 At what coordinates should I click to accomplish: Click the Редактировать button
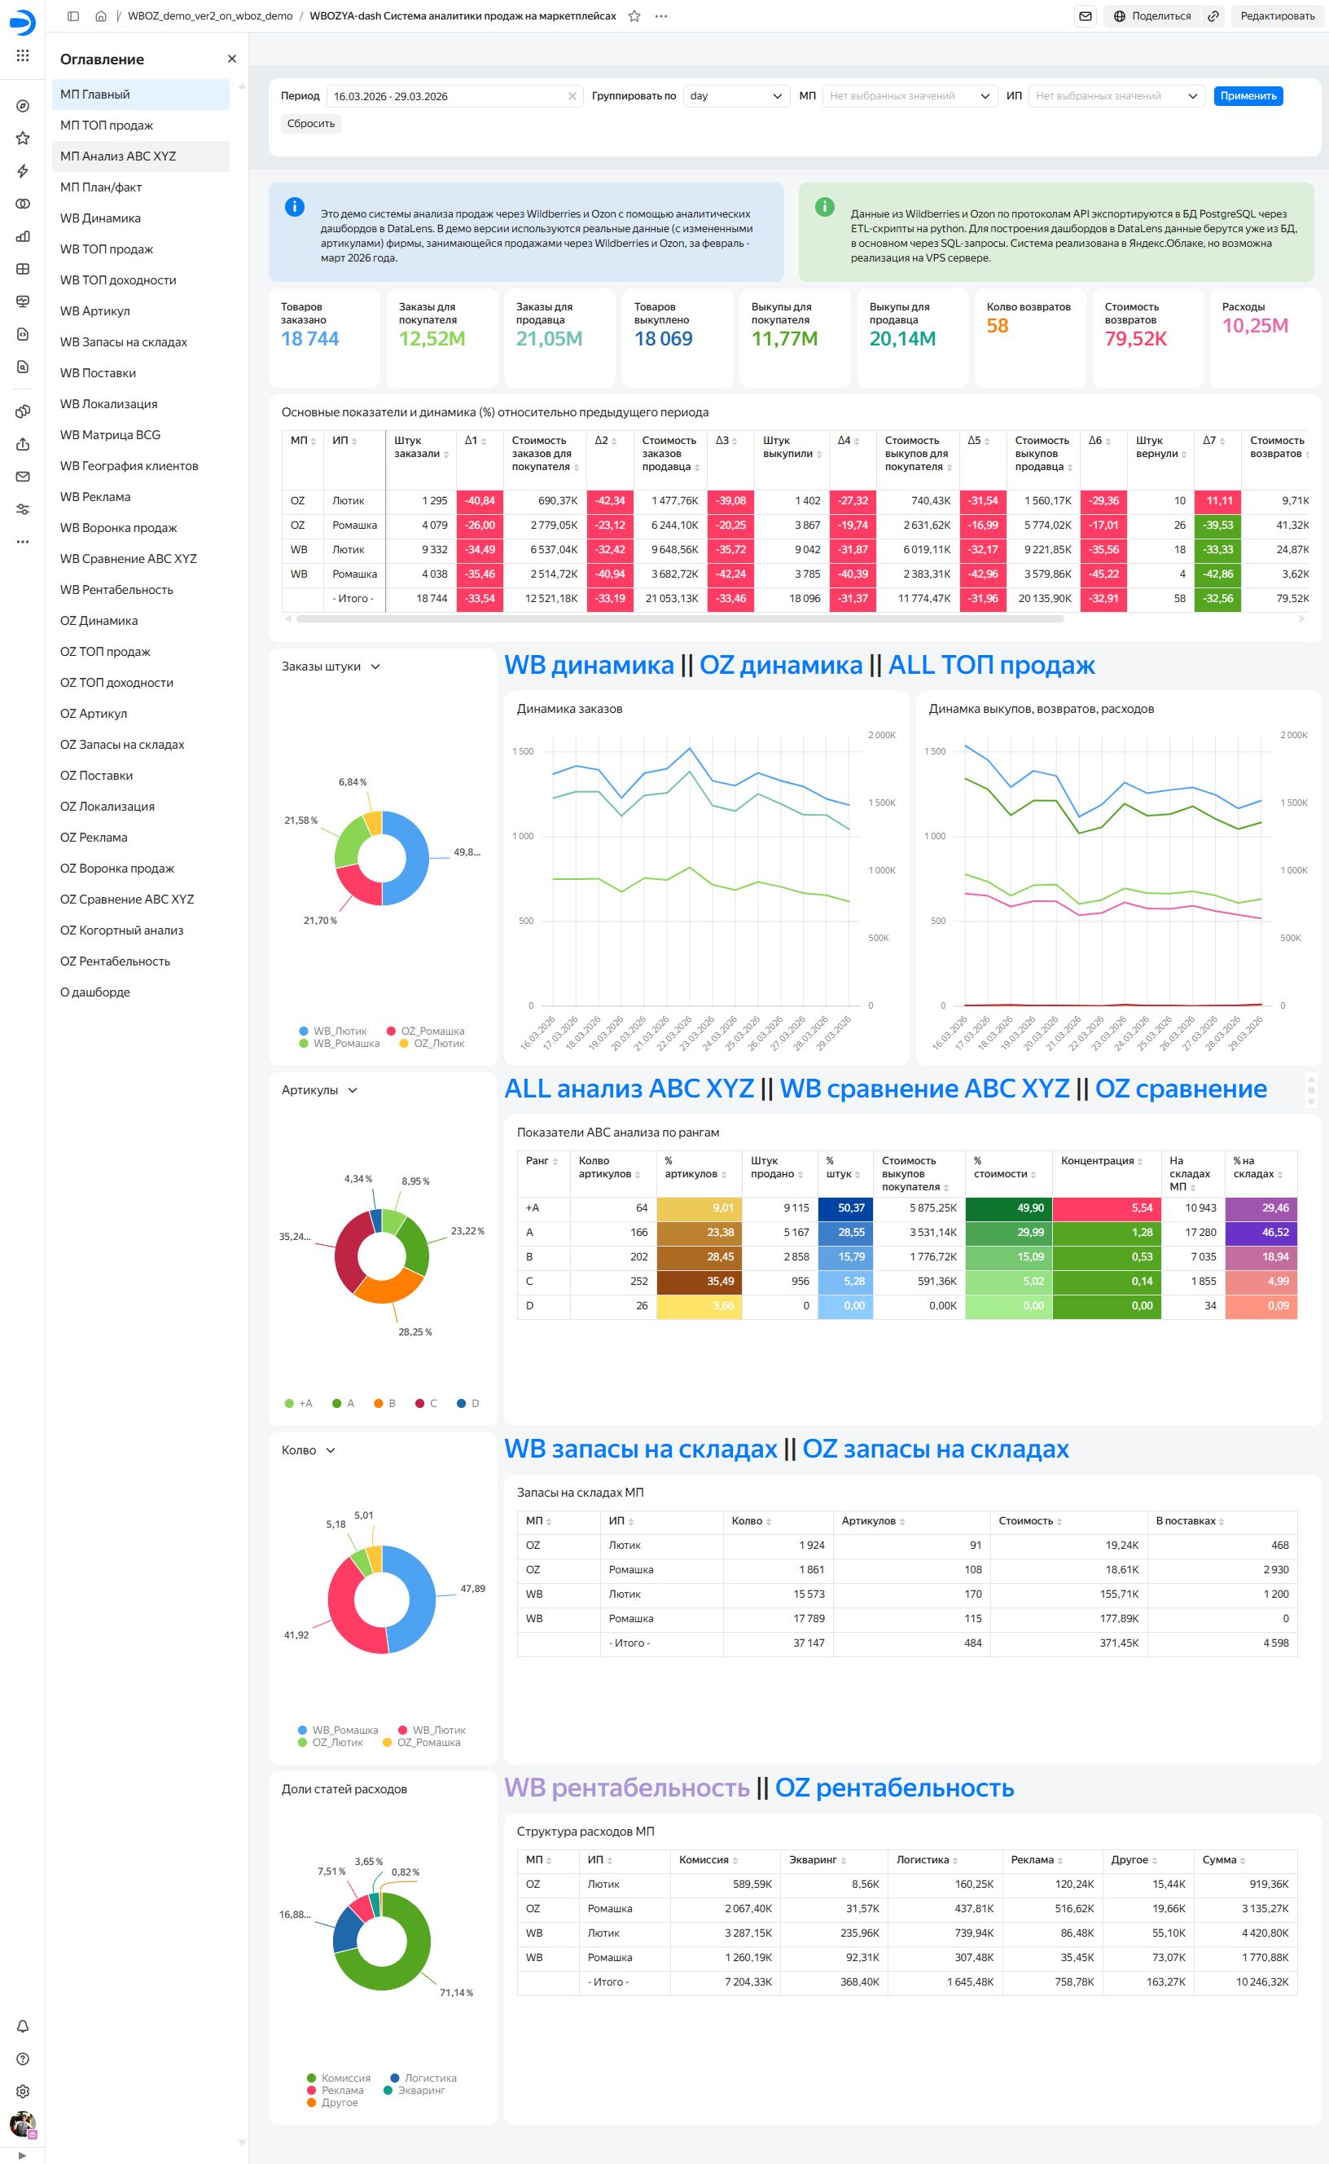click(x=1276, y=15)
